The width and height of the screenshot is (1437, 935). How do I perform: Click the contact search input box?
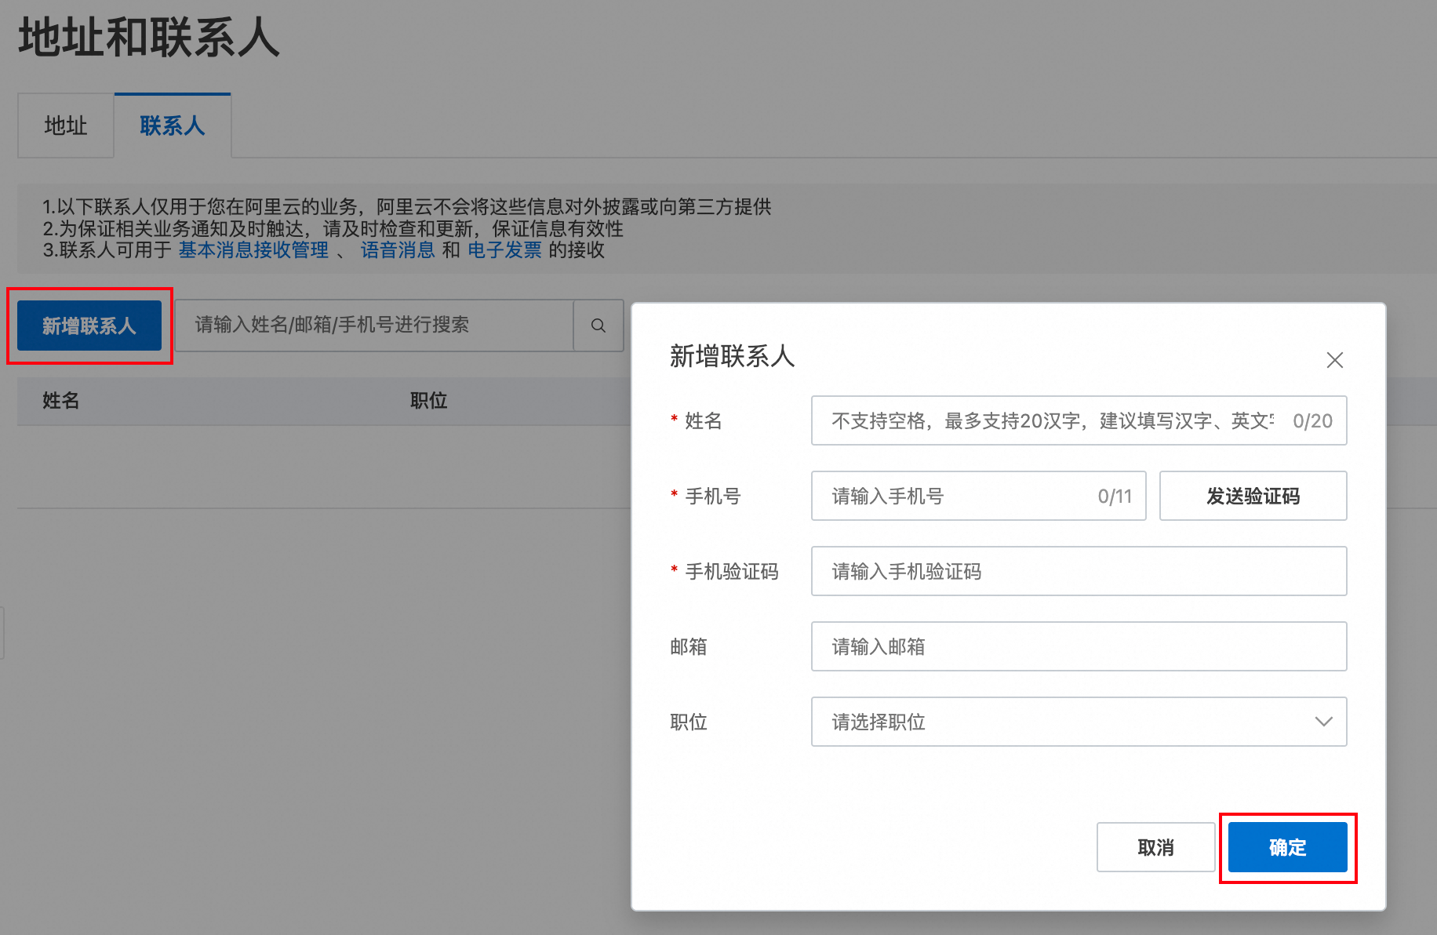coord(374,326)
